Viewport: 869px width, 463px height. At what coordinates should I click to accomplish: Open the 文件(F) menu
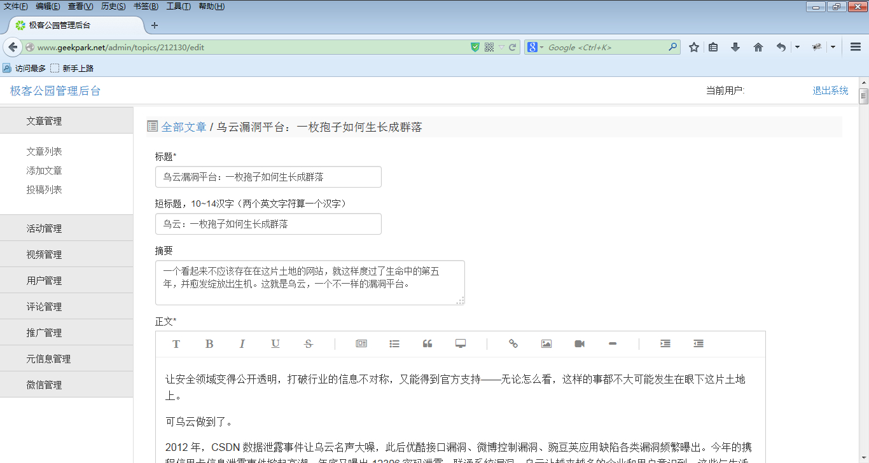(x=16, y=6)
